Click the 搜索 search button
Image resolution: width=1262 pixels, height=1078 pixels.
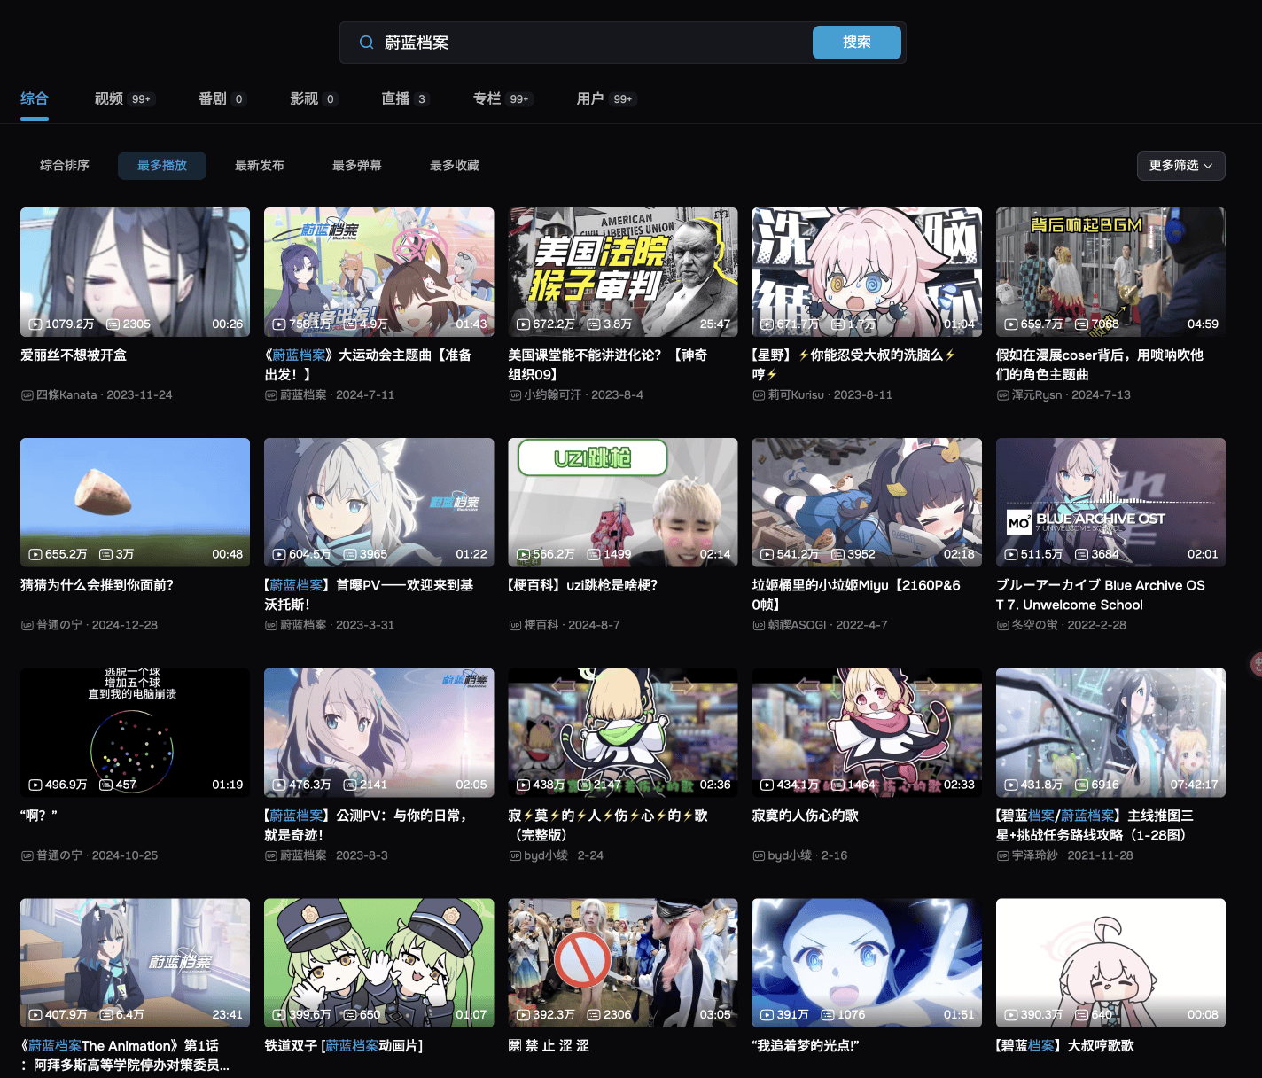click(856, 43)
